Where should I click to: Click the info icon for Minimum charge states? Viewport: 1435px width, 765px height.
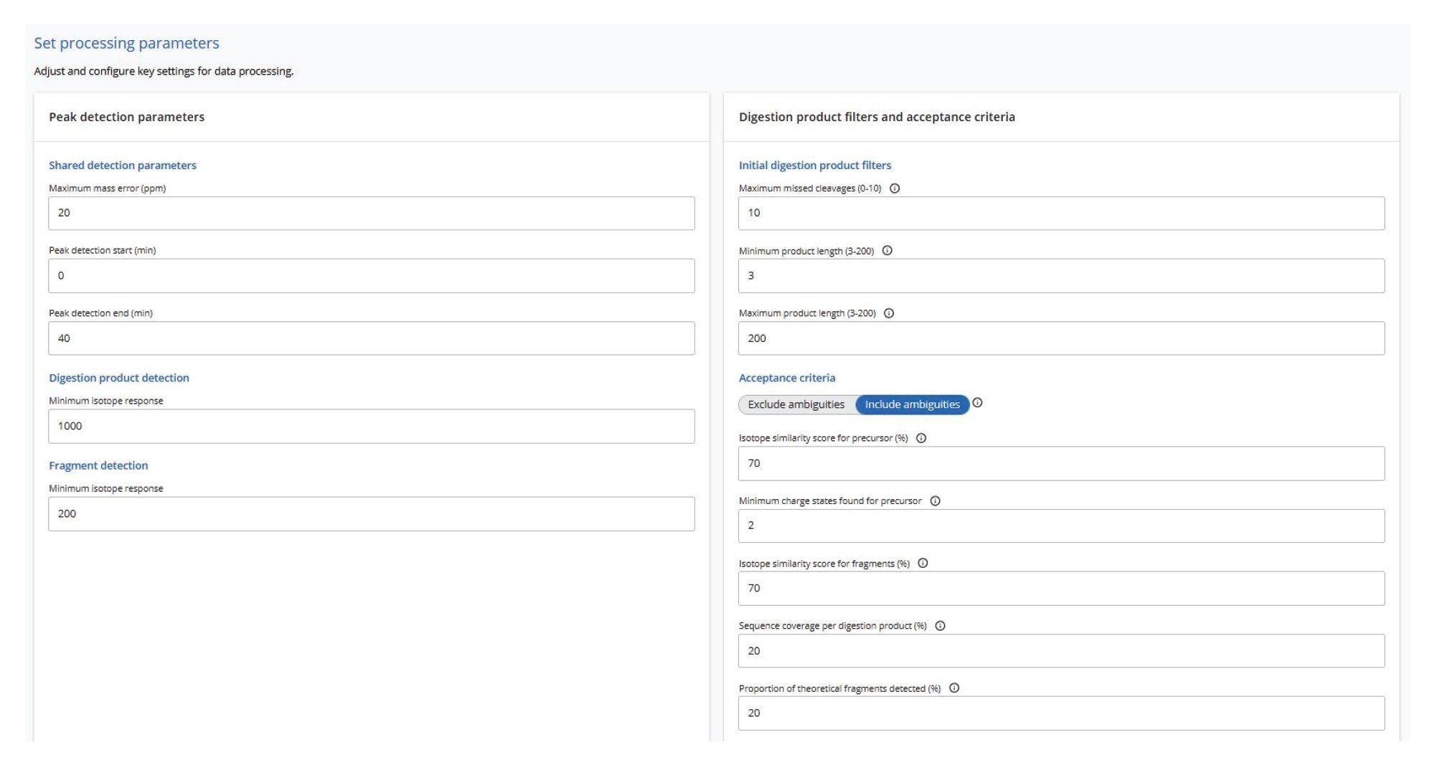click(934, 500)
